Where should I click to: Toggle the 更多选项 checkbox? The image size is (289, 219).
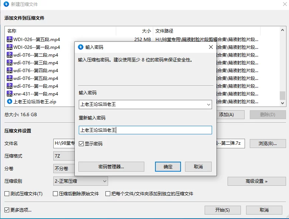[7, 210]
